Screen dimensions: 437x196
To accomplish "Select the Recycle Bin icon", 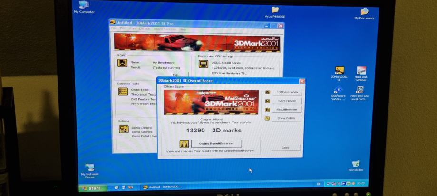I will click(356, 166).
